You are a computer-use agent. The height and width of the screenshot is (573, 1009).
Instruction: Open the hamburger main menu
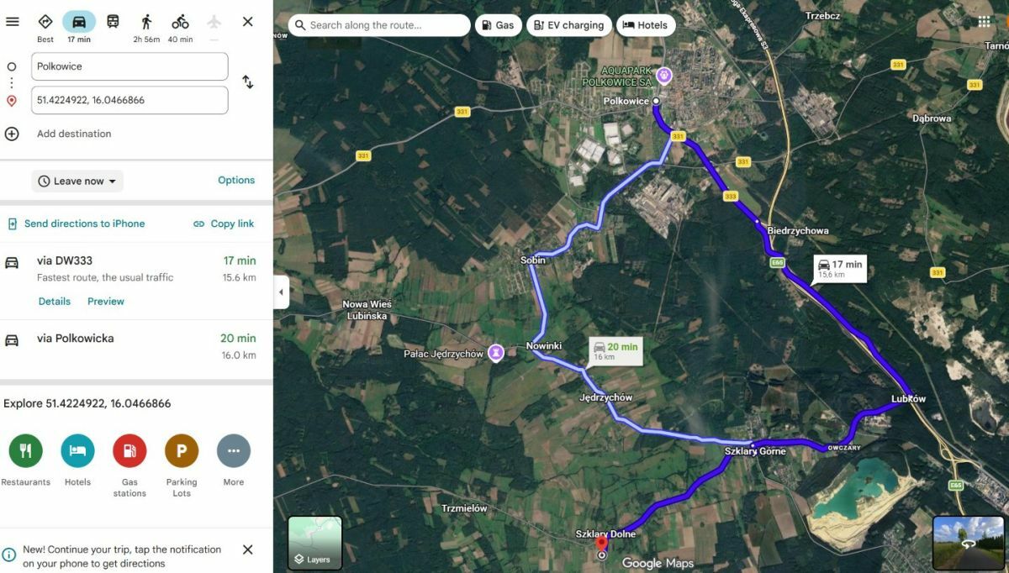pyautogui.click(x=13, y=21)
